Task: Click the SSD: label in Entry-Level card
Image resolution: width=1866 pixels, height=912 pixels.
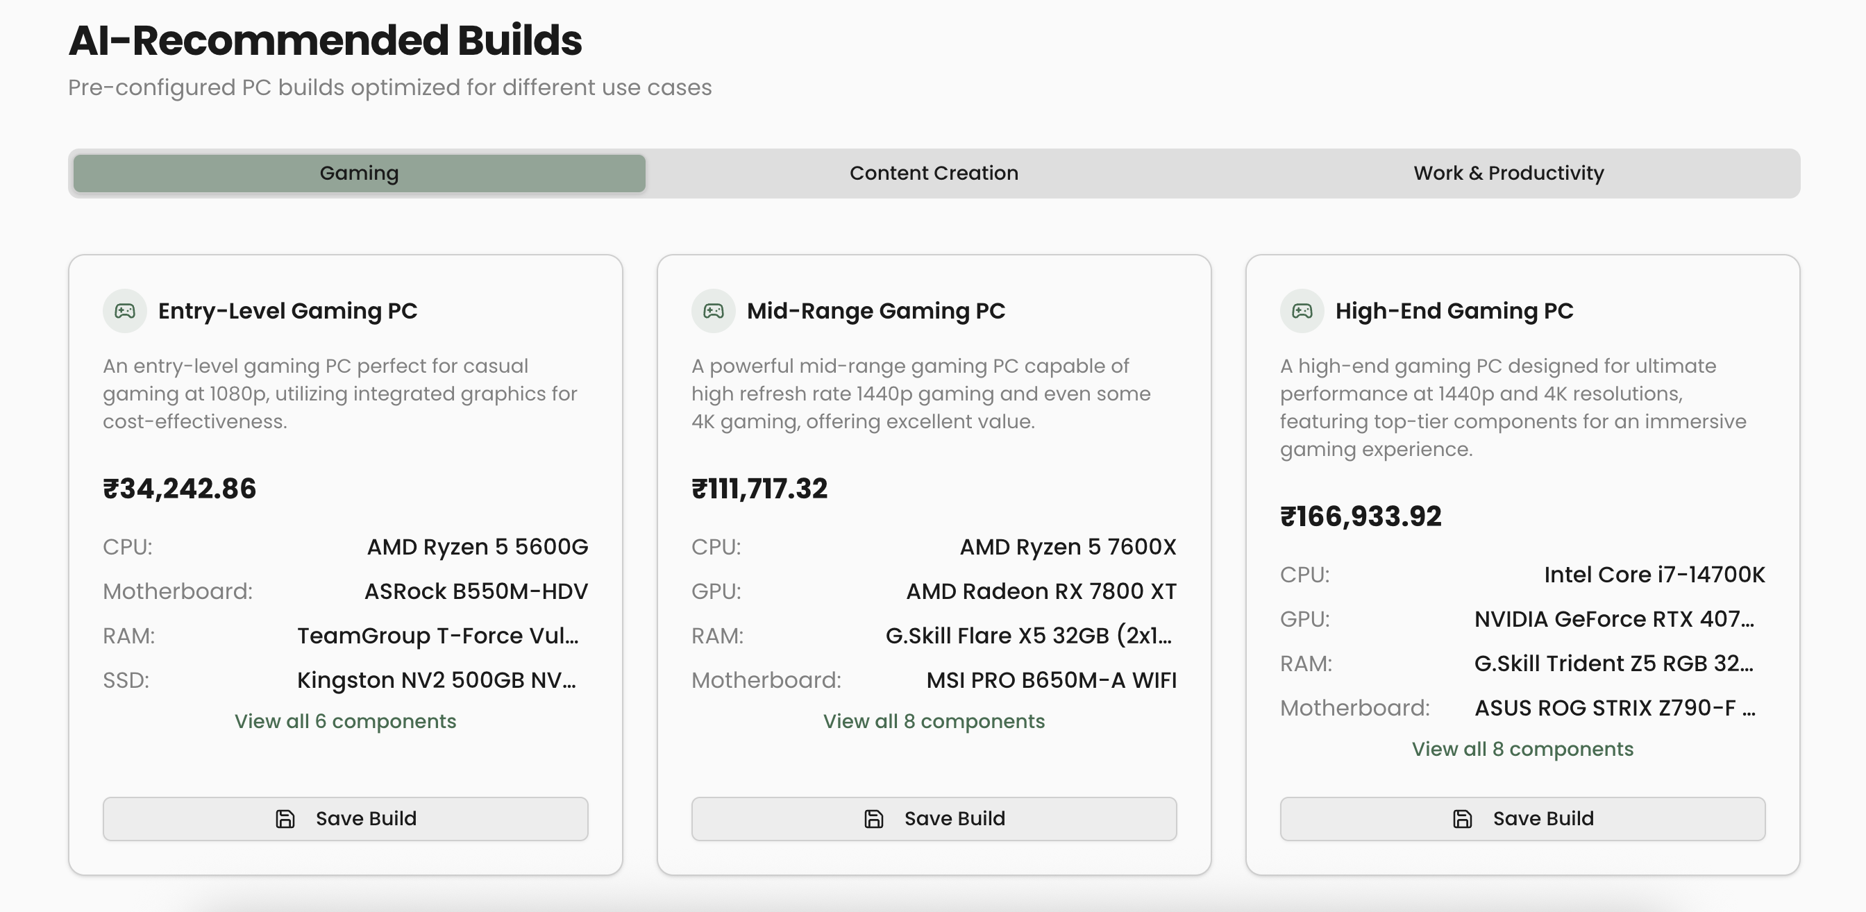Action: (x=126, y=680)
